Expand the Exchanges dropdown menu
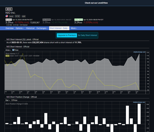 click(42, 28)
